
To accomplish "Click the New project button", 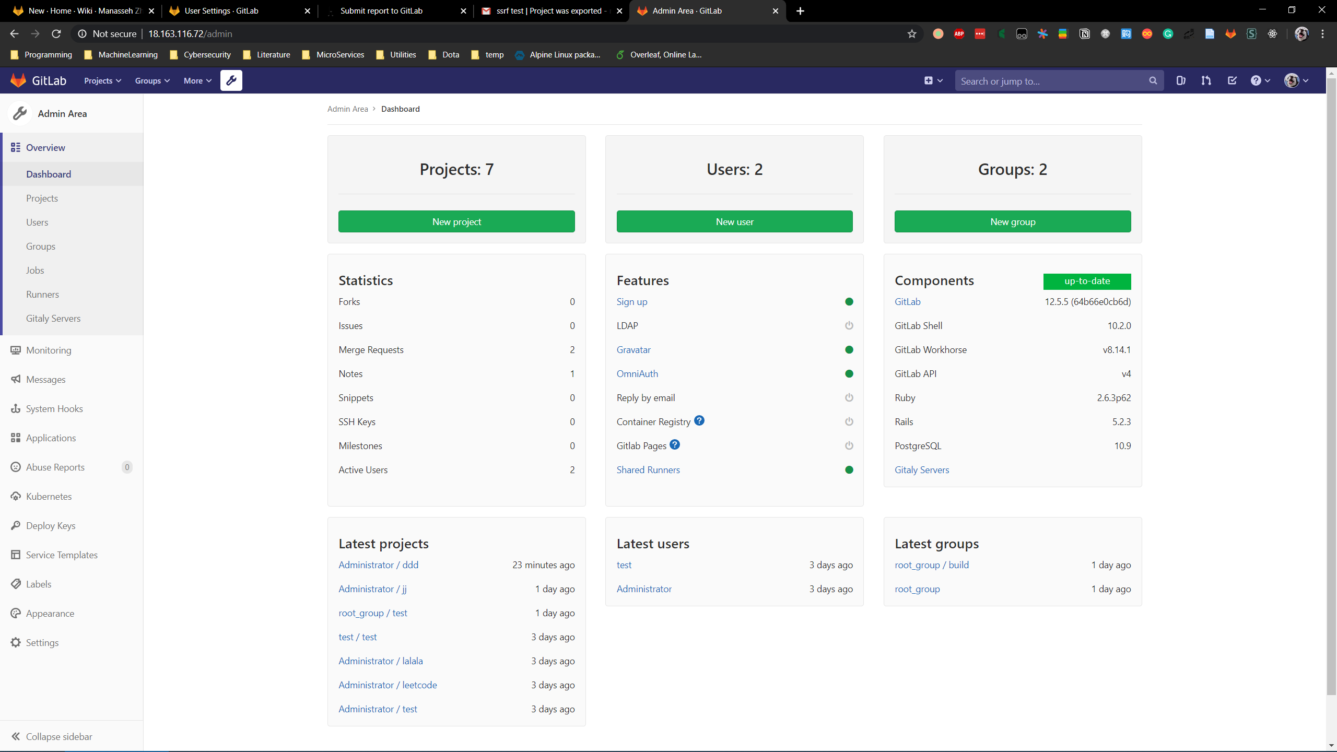I will coord(456,221).
